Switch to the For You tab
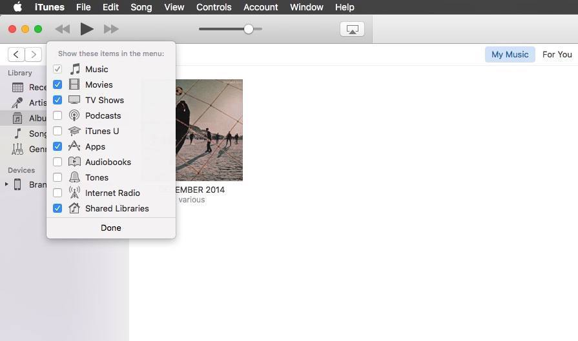Image resolution: width=578 pixels, height=341 pixels. coord(557,54)
